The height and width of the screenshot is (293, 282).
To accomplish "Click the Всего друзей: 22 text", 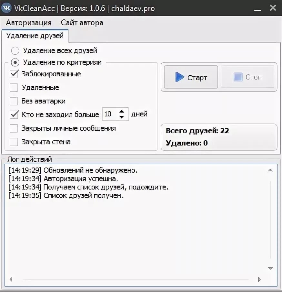I will [197, 131].
